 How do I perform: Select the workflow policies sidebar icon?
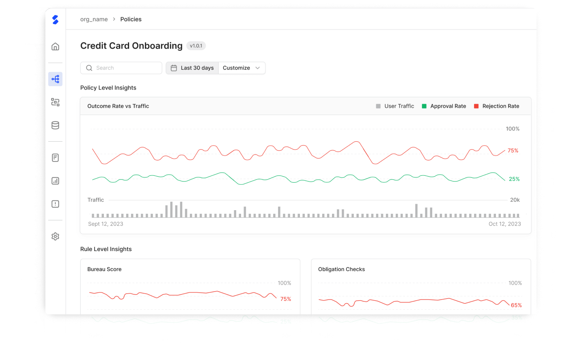pyautogui.click(x=56, y=79)
